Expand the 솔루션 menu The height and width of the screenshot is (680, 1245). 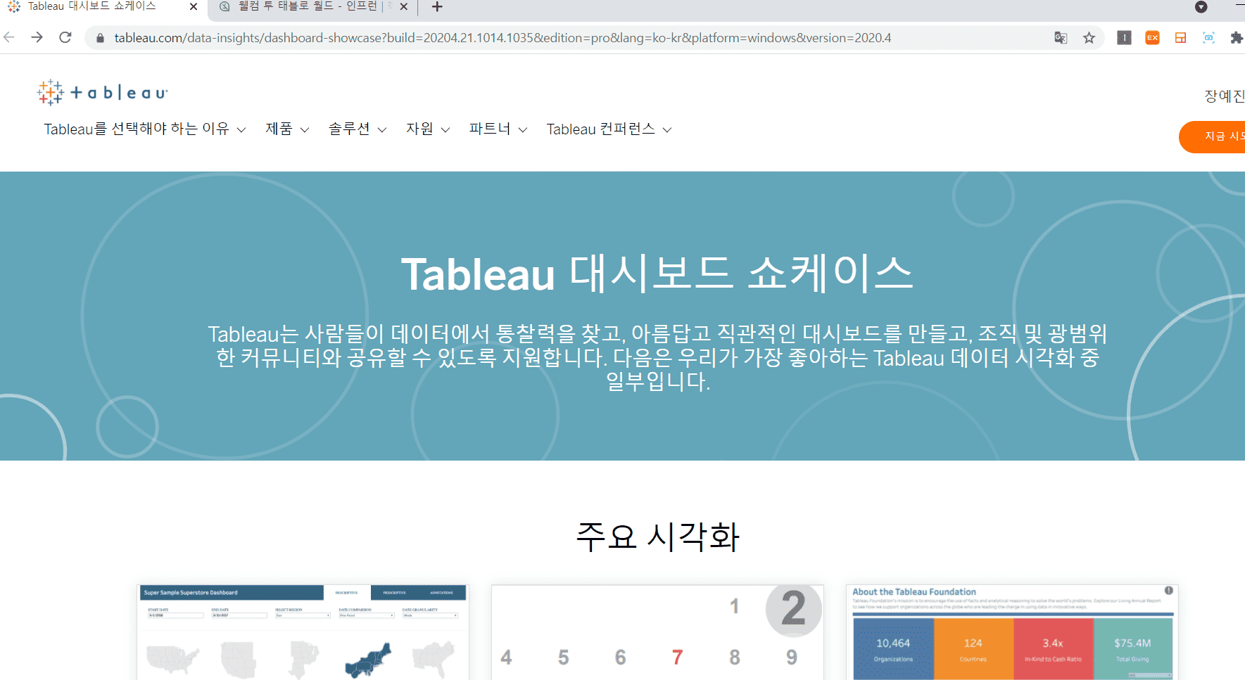[x=358, y=129]
